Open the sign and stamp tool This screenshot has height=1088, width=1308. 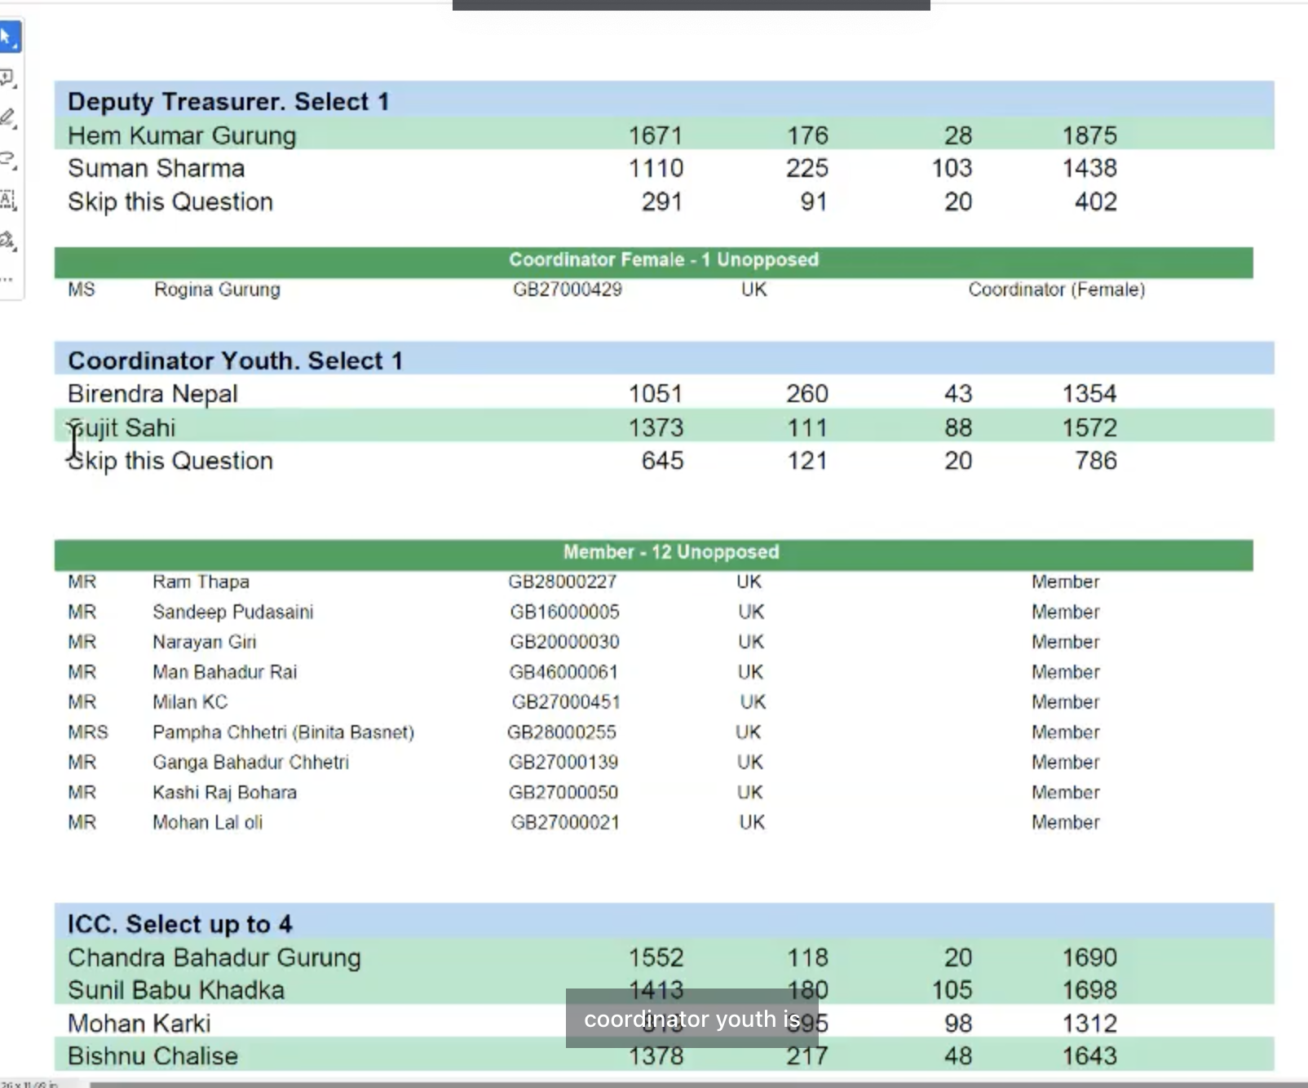(x=8, y=241)
